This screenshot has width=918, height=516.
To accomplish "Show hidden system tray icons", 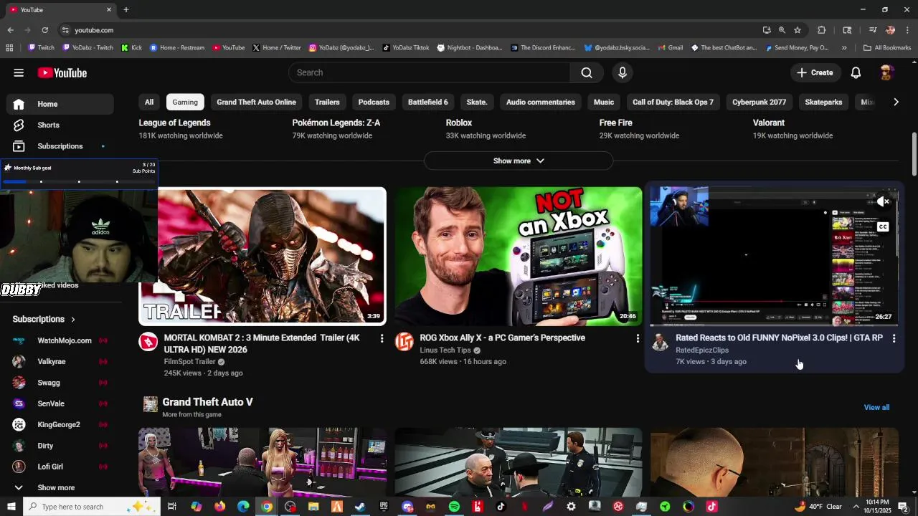I will pos(856,507).
